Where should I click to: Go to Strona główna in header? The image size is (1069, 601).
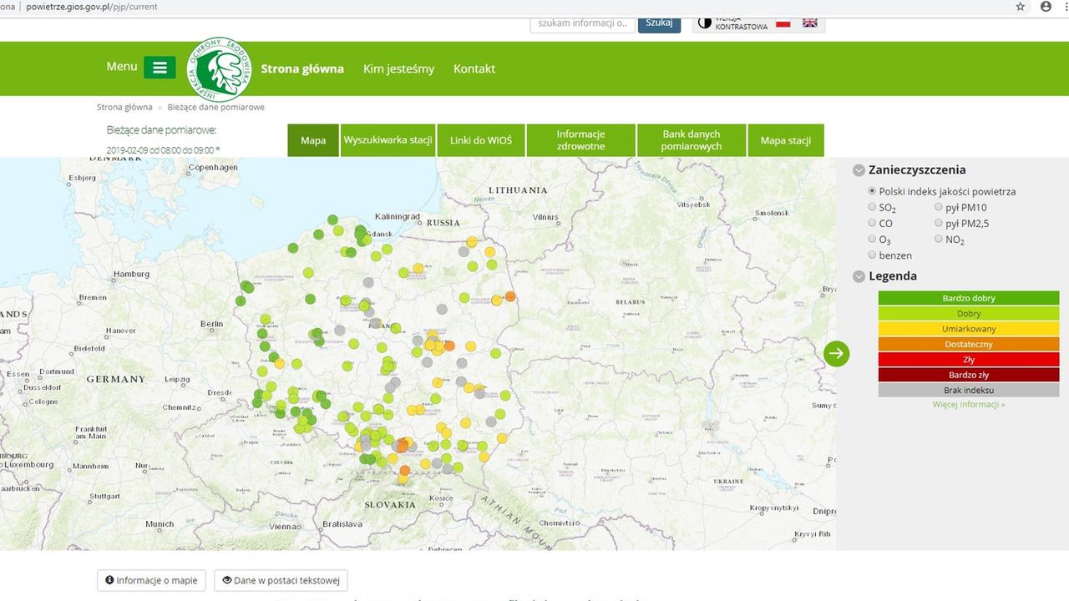coord(302,68)
